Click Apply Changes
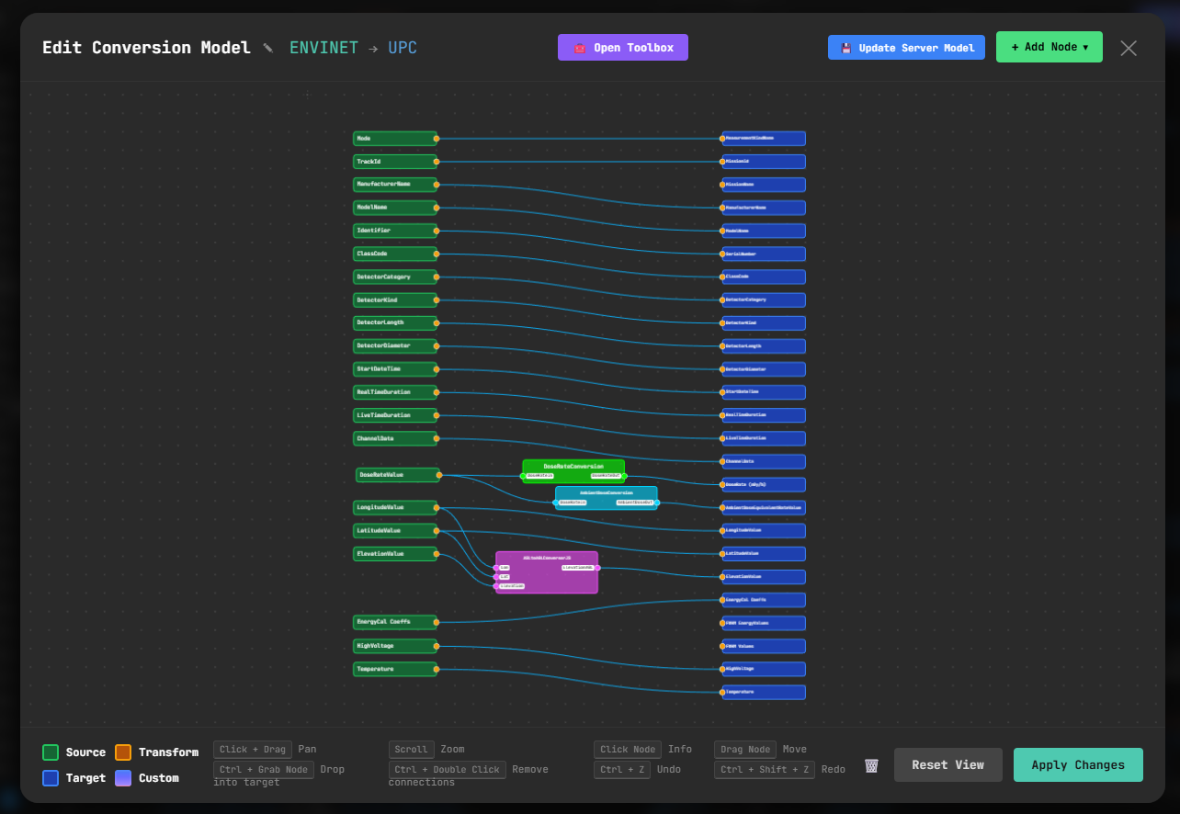Image resolution: width=1180 pixels, height=814 pixels. click(x=1077, y=765)
